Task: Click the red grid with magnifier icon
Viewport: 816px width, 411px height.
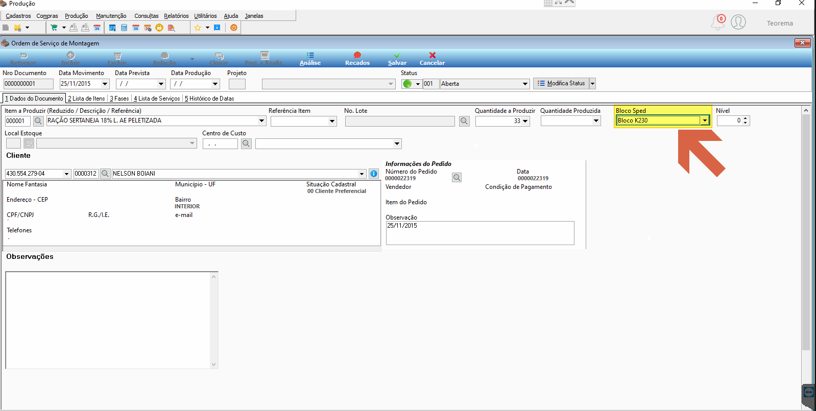Action: (171, 28)
